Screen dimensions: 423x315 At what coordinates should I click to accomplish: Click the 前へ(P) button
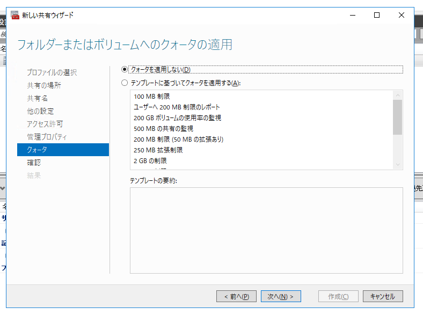coord(236,296)
